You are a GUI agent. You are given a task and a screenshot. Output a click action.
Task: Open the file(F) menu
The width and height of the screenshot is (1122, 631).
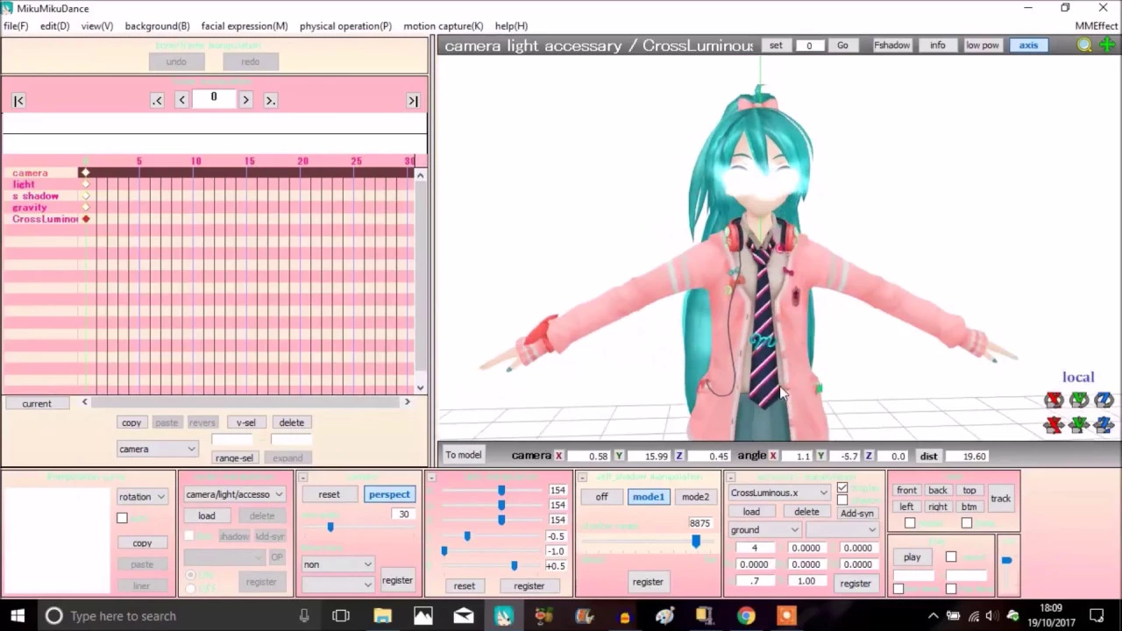coord(16,26)
